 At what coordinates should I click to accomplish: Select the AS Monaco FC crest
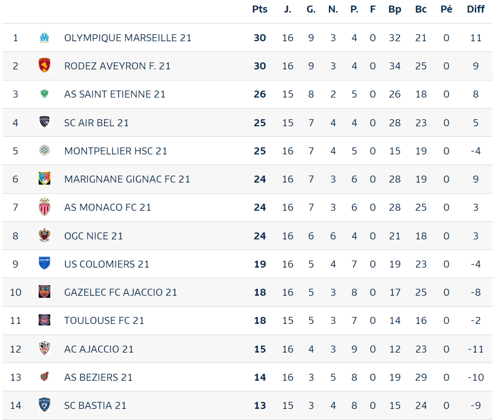point(44,207)
